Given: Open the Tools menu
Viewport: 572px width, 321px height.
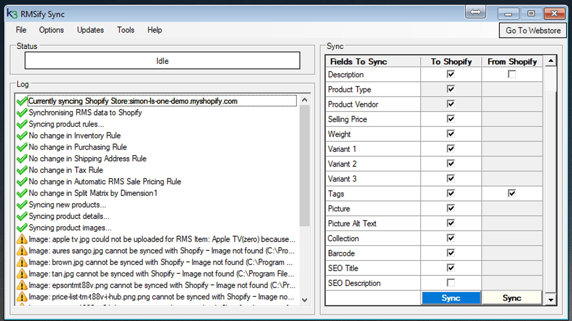Looking at the screenshot, I should pyautogui.click(x=125, y=30).
